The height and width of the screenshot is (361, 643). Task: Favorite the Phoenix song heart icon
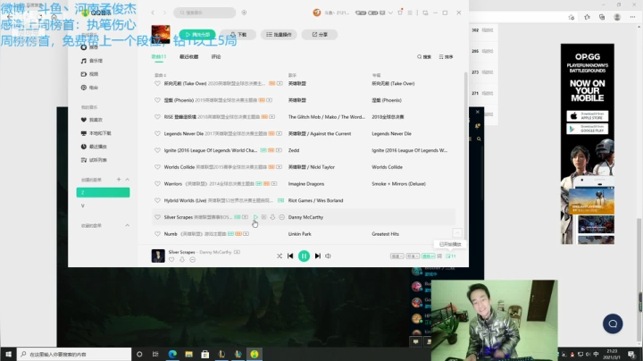tap(157, 100)
